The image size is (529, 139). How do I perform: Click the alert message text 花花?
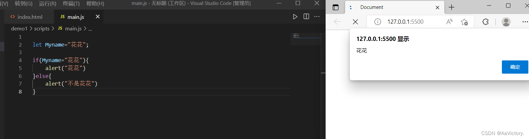(362, 51)
